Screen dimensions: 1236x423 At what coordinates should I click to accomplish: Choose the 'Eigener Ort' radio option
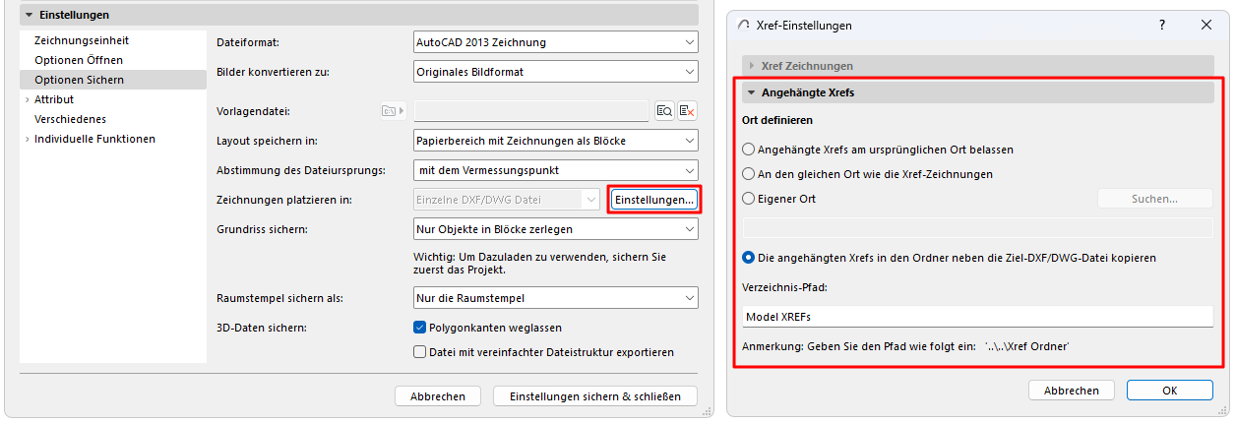pos(749,199)
